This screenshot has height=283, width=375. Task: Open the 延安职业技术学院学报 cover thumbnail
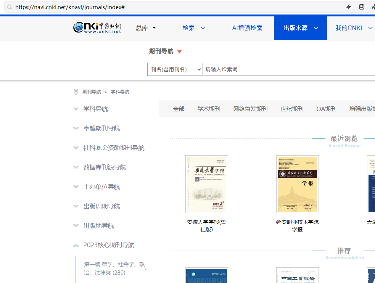click(297, 184)
